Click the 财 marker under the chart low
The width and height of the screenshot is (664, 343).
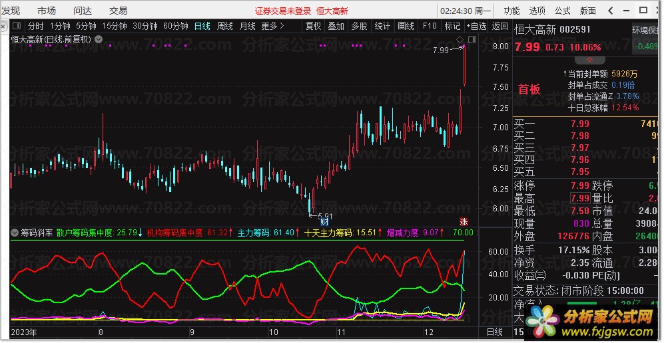click(x=325, y=222)
